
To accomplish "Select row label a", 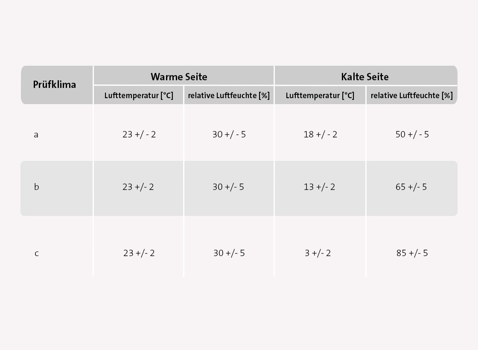I will pyautogui.click(x=36, y=134).
